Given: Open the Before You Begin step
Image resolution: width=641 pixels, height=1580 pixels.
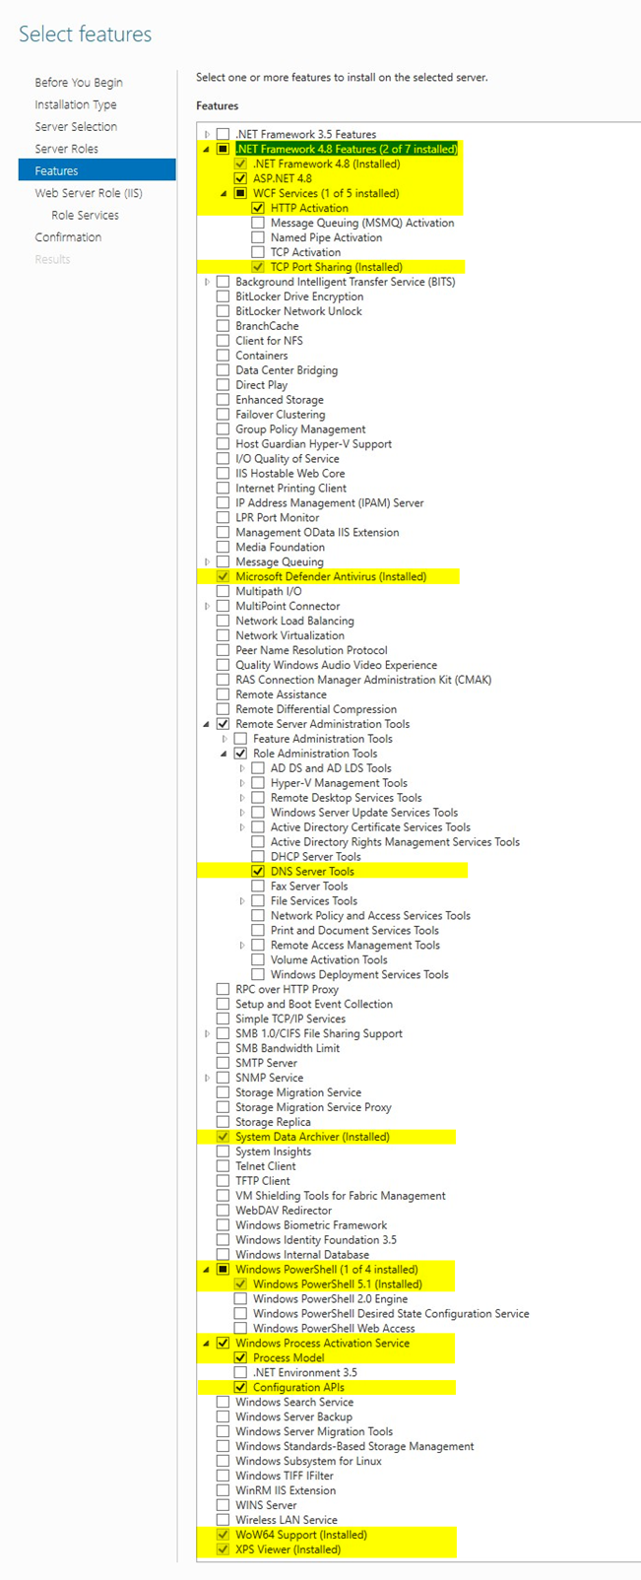Looking at the screenshot, I should point(79,83).
